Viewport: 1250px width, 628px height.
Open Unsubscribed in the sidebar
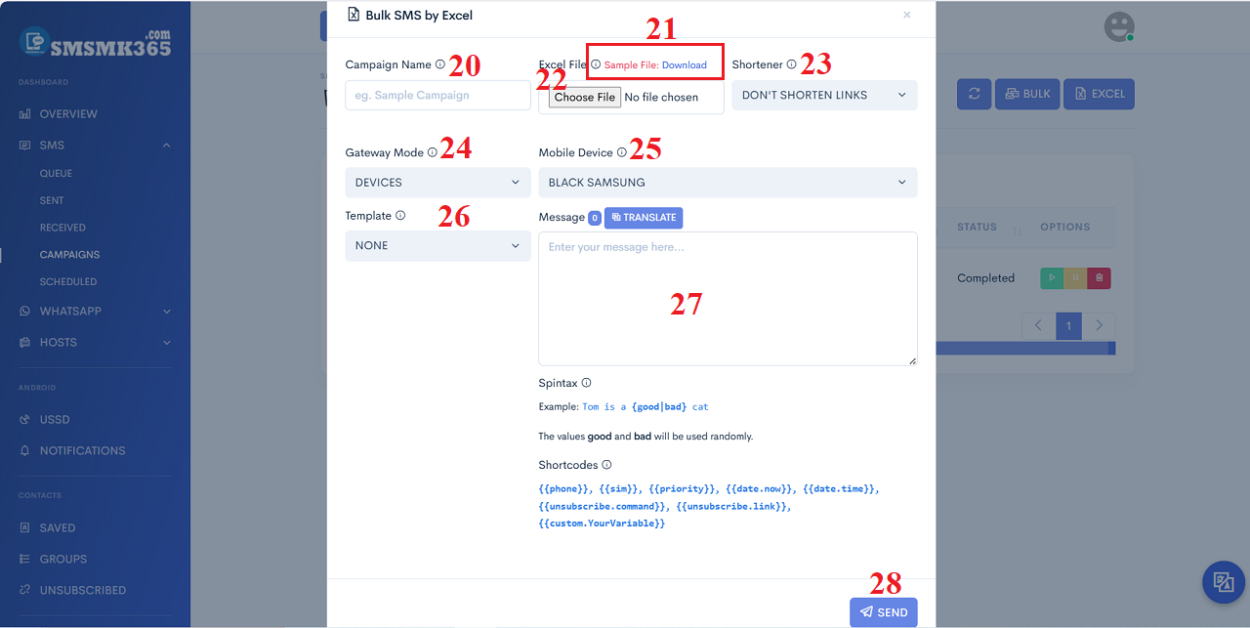83,591
